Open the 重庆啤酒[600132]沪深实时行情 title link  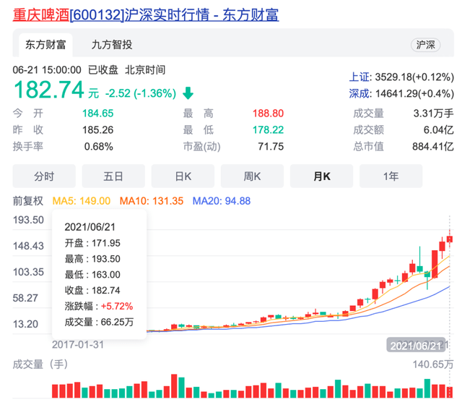click(x=146, y=14)
